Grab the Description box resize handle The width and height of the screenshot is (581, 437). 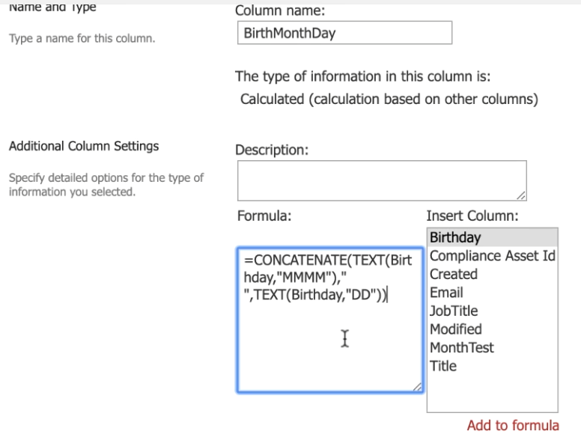coord(521,195)
